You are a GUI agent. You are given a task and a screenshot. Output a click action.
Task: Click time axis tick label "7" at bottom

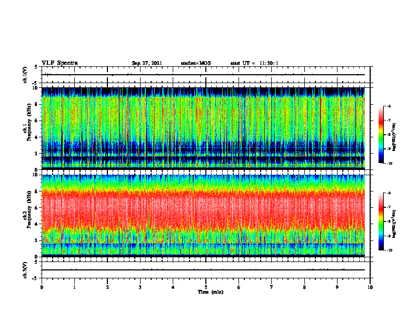pyautogui.click(x=272, y=287)
